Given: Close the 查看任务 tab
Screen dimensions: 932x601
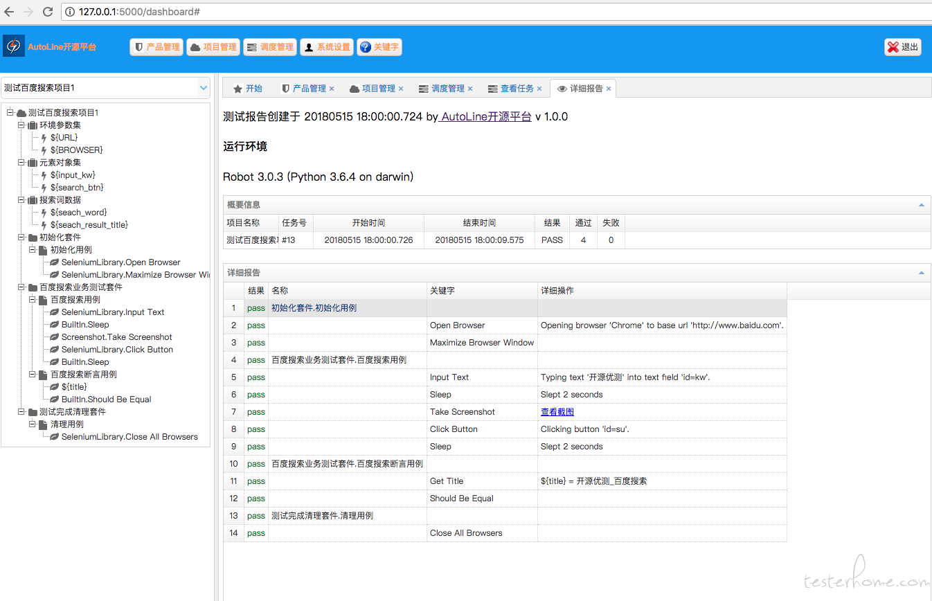Looking at the screenshot, I should 539,89.
